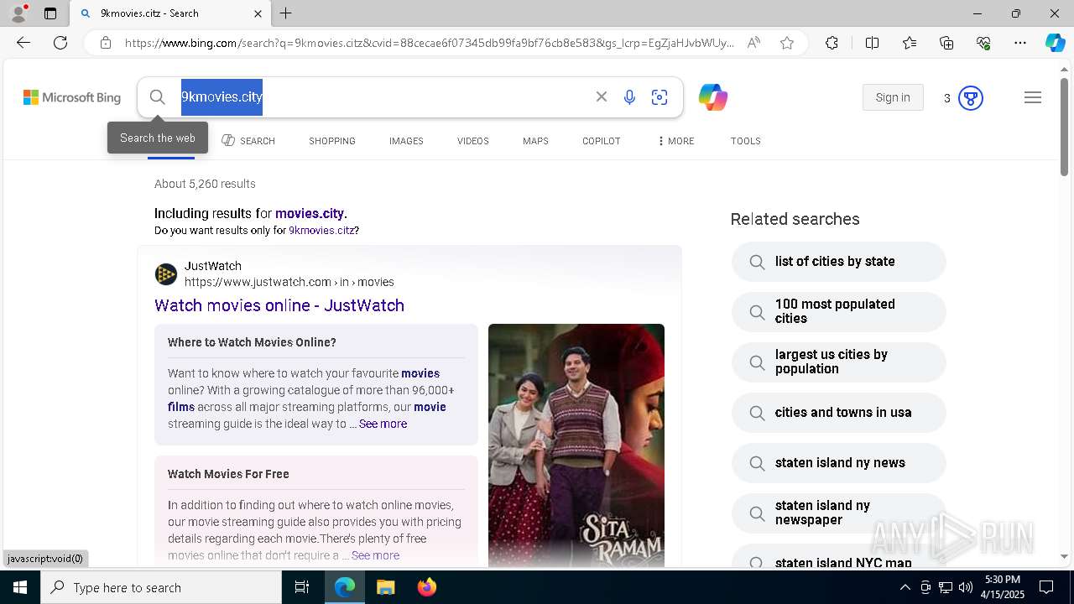This screenshot has width=1074, height=604.
Task: Open Collections icon
Action: [946, 43]
